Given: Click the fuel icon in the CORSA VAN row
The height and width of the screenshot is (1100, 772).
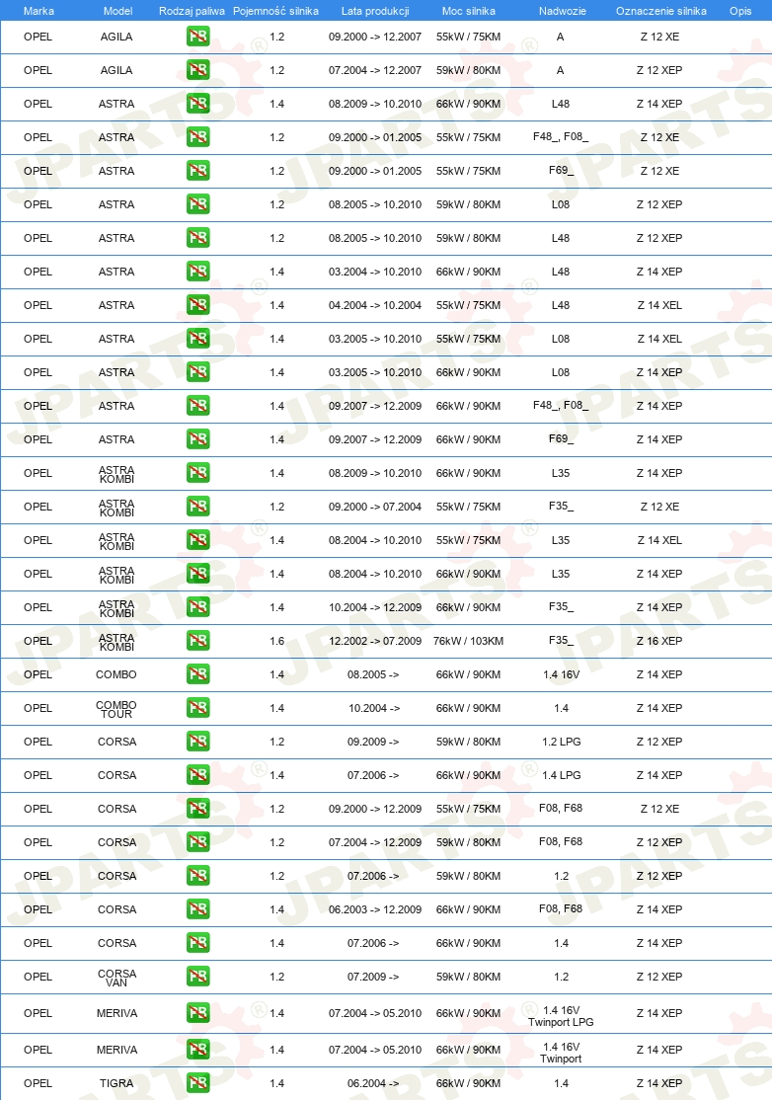Looking at the screenshot, I should pyautogui.click(x=197, y=977).
